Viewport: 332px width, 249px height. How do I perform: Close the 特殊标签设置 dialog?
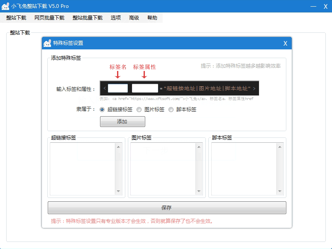[x=285, y=43]
